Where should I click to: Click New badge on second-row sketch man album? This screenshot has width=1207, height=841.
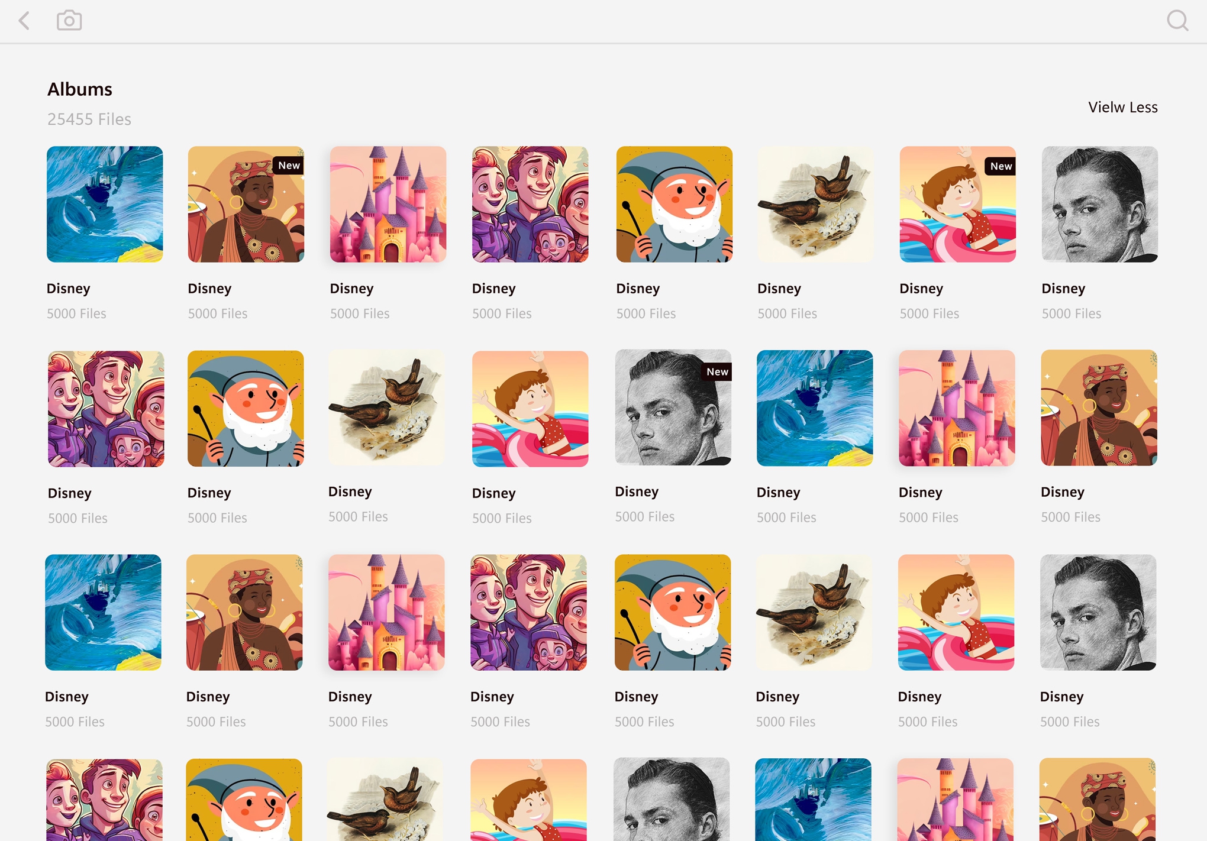717,371
